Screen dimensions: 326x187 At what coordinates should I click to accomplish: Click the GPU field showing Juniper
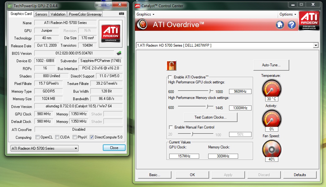[x=47, y=30]
